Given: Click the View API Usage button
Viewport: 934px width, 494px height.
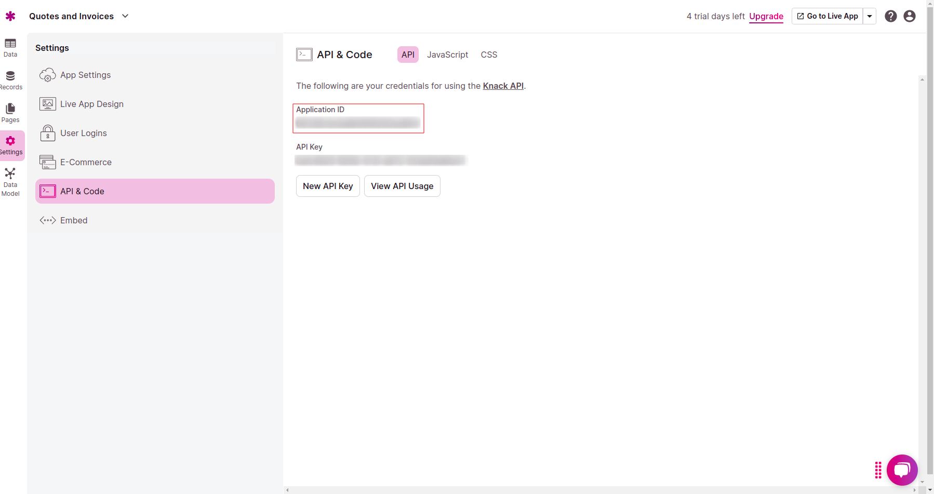Looking at the screenshot, I should point(402,186).
